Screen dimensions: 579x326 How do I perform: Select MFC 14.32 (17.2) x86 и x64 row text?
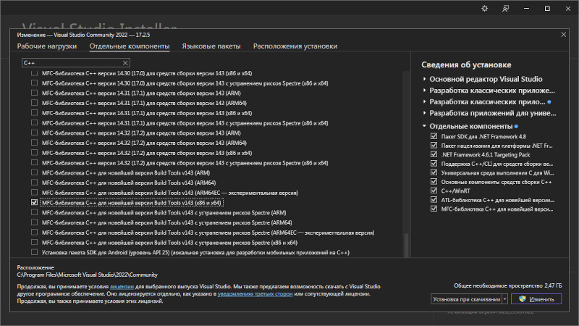tap(147, 153)
